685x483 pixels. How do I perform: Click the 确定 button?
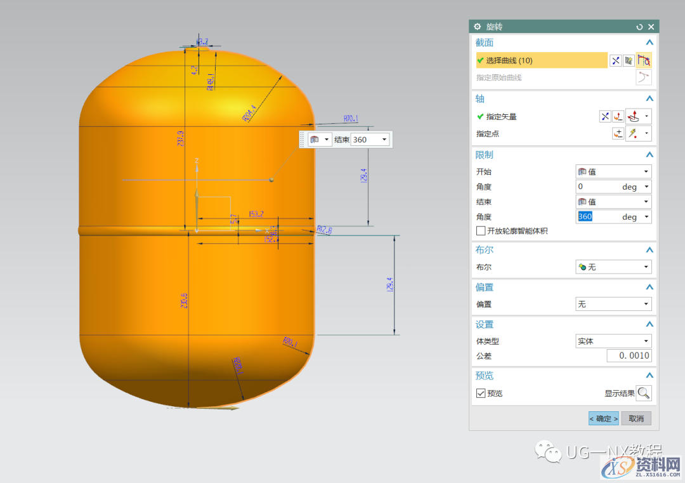(603, 418)
